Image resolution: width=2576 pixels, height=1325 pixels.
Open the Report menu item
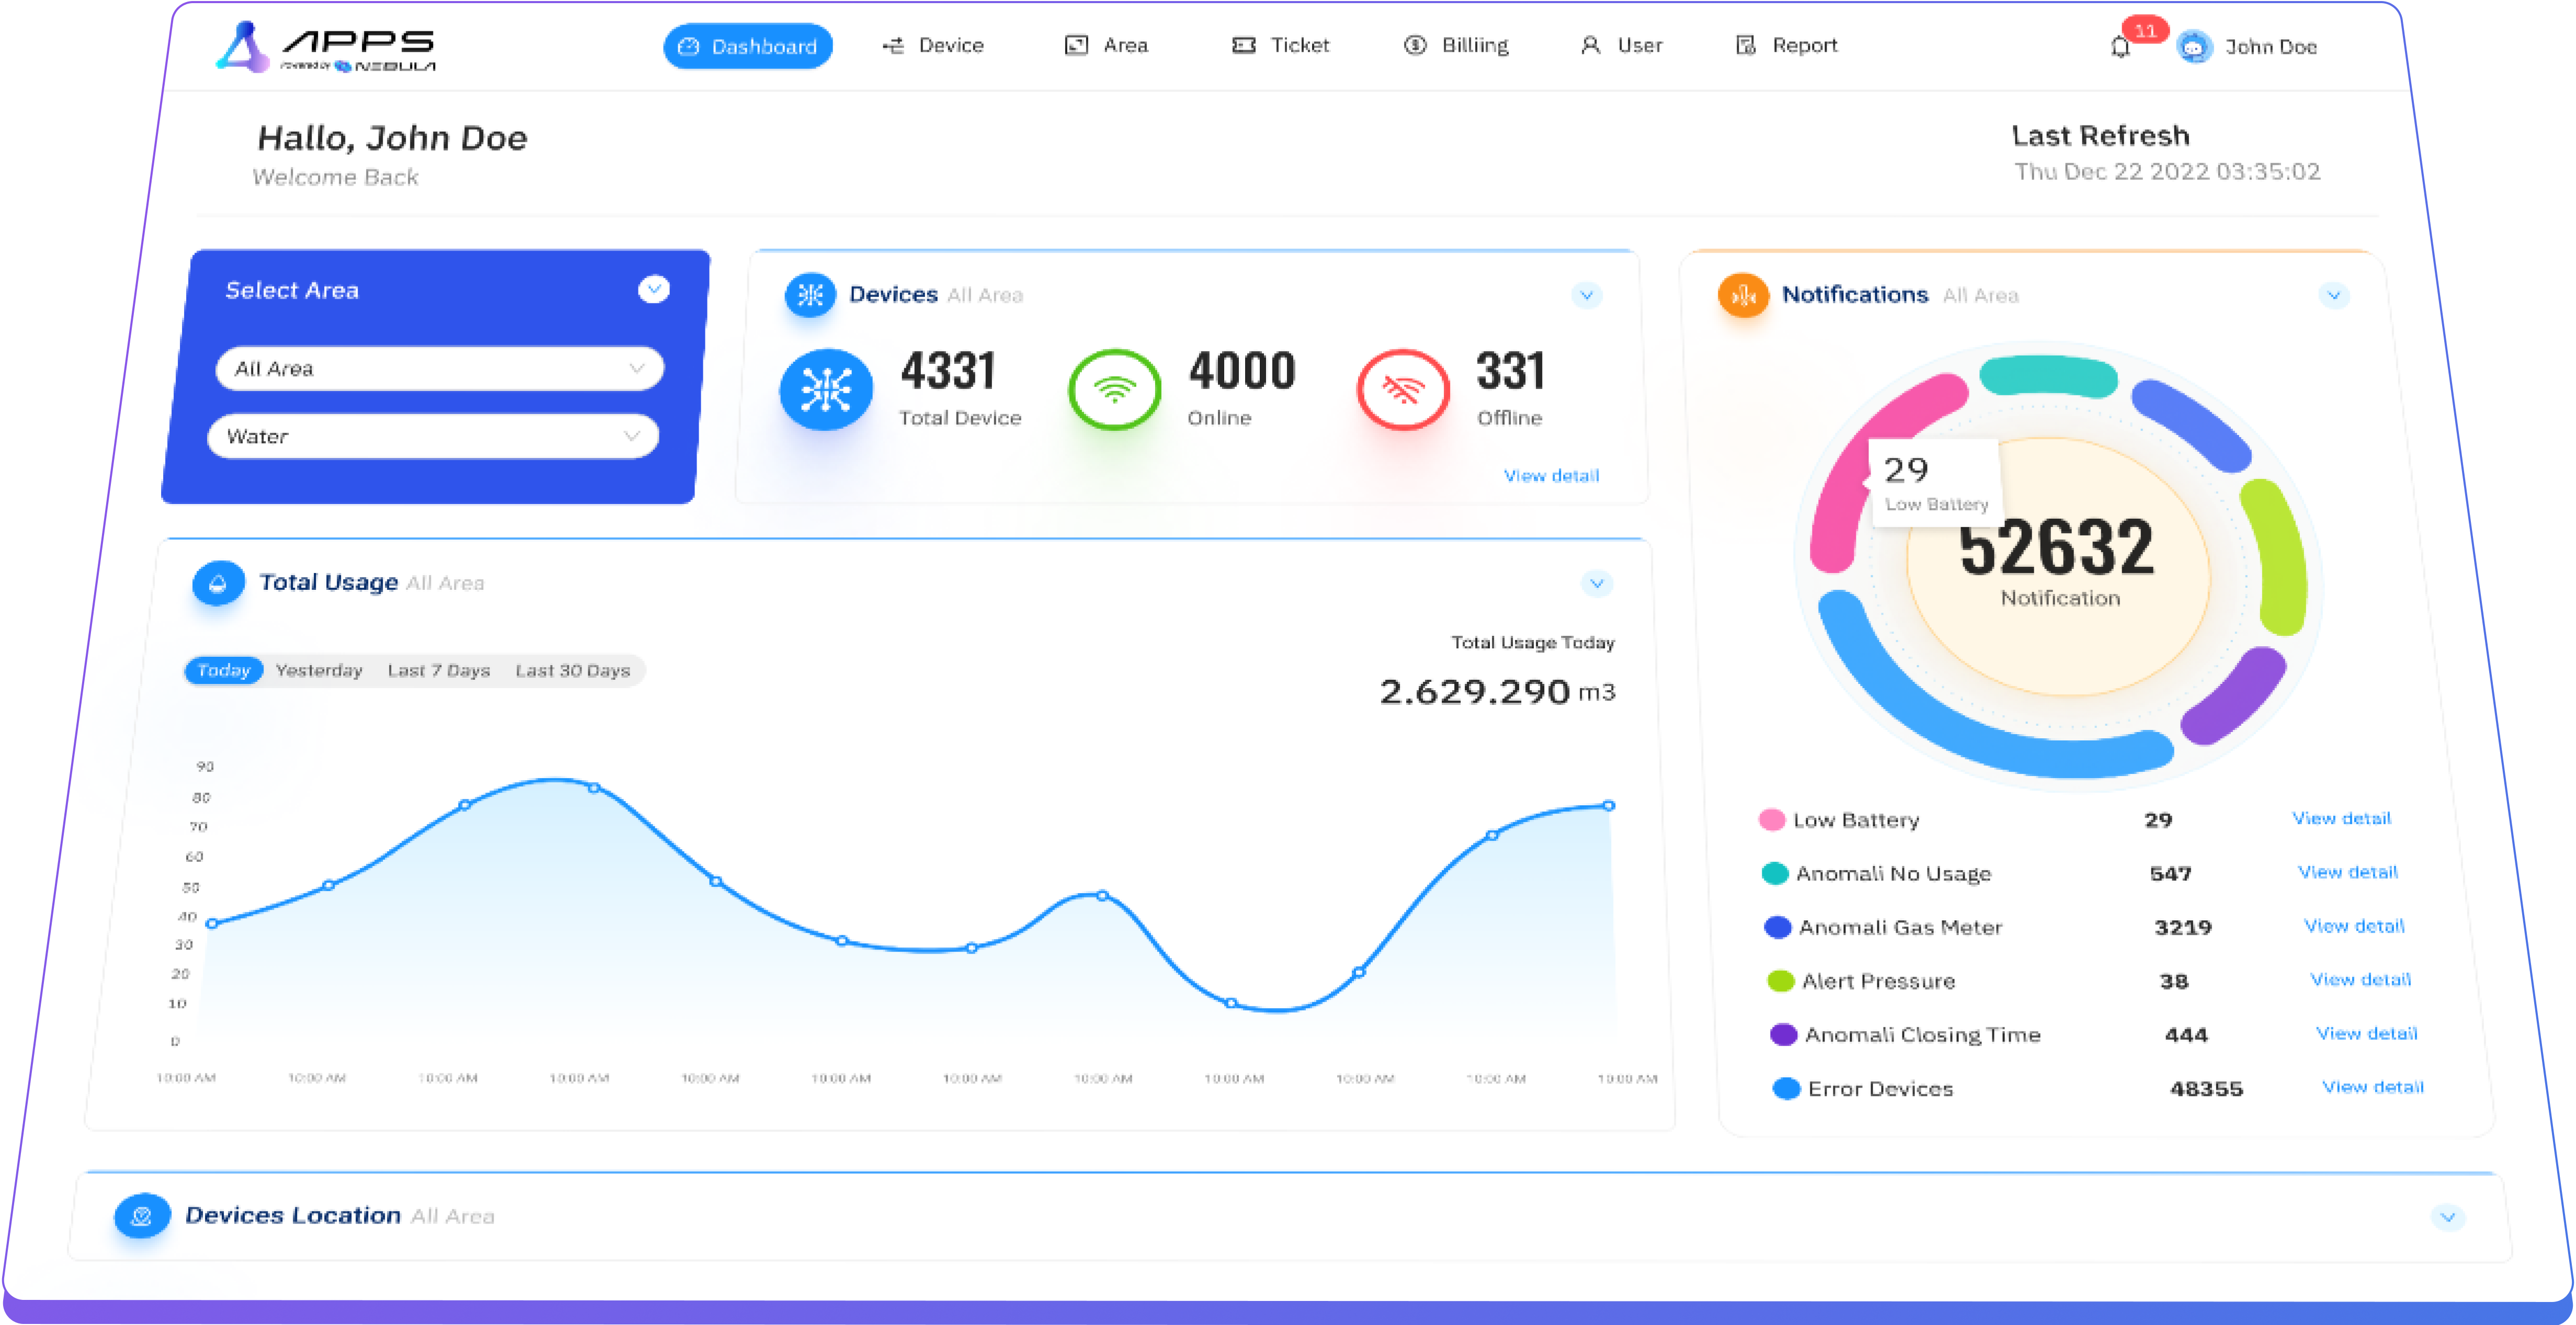[x=1786, y=45]
